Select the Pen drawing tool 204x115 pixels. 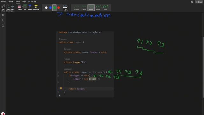coord(25,7)
